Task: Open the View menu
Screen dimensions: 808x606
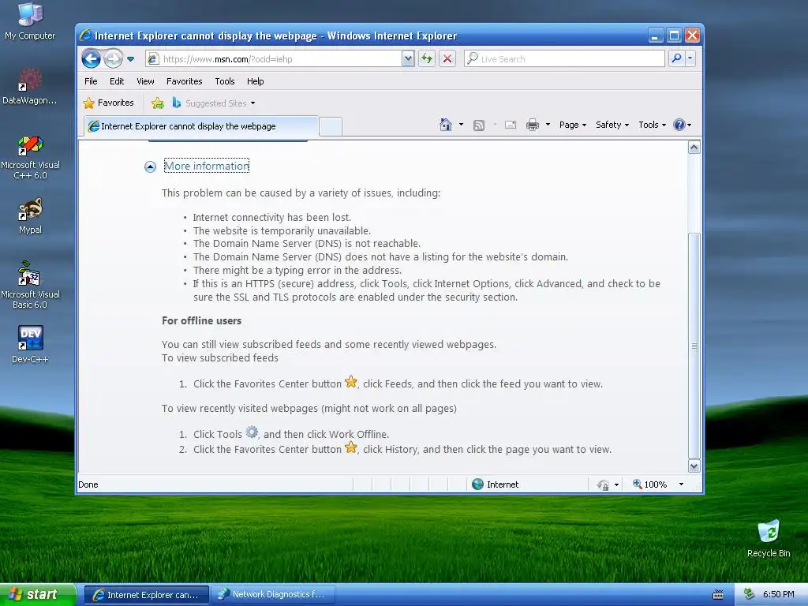Action: pyautogui.click(x=145, y=81)
